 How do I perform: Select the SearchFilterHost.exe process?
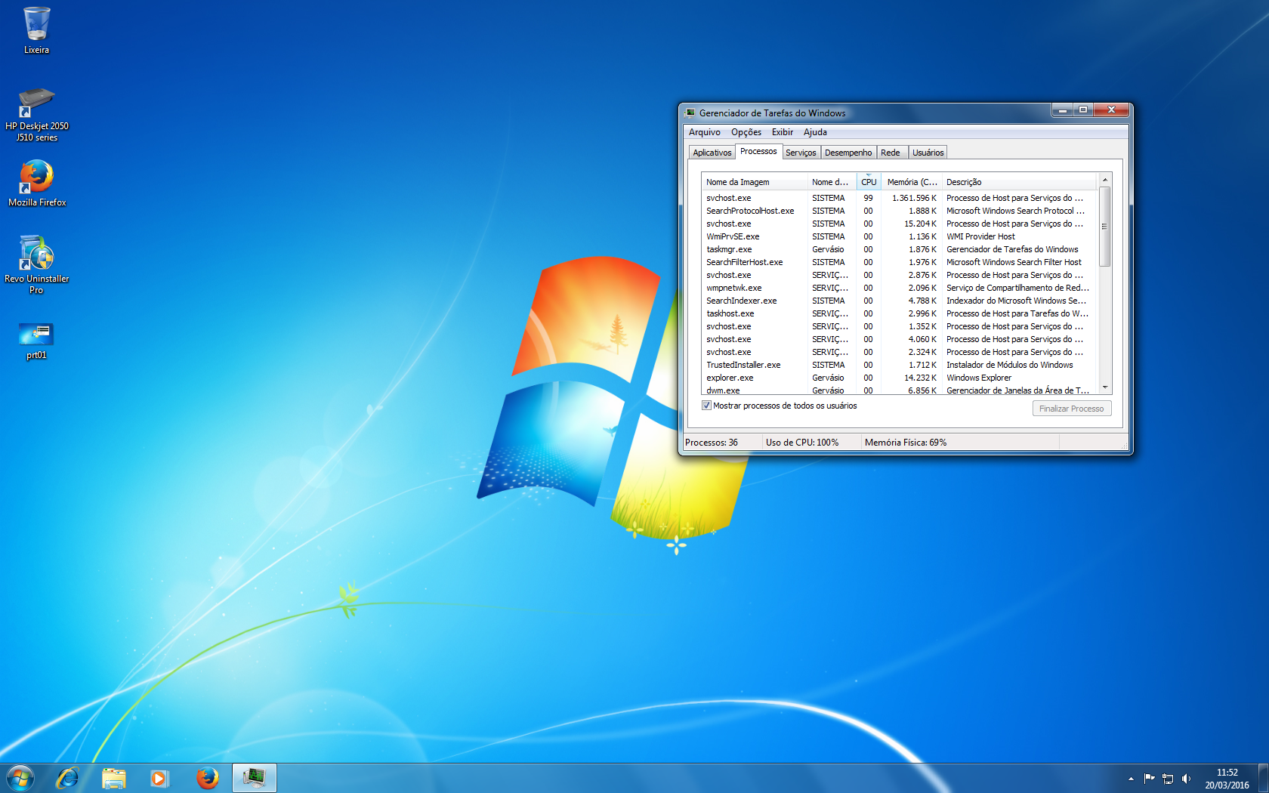point(899,262)
